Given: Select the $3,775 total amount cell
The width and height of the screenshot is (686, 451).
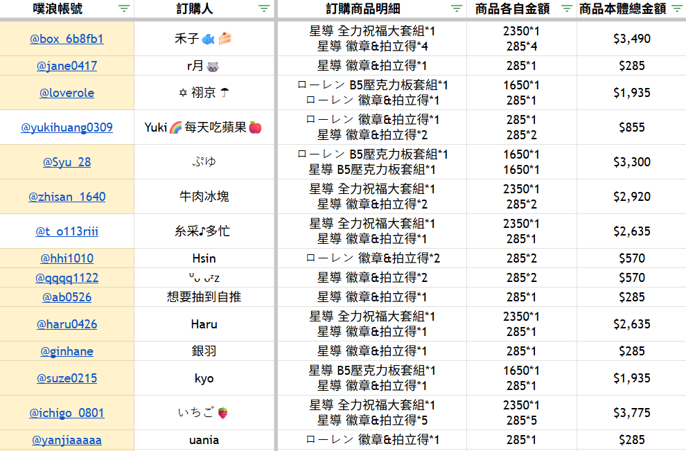Looking at the screenshot, I should point(631,413).
